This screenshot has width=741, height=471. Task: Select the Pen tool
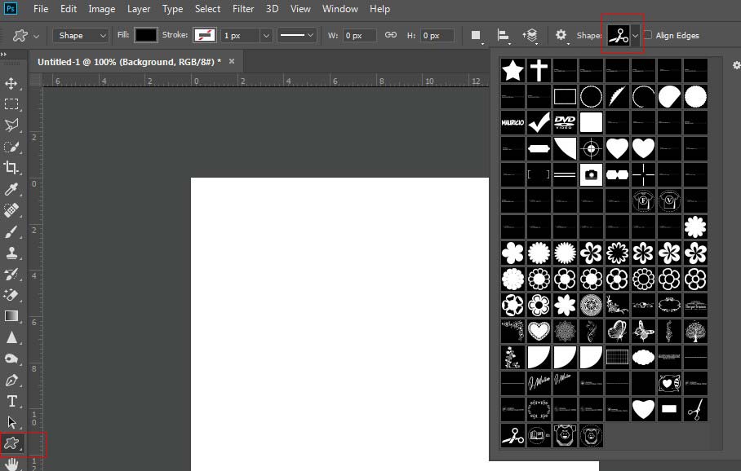[11, 381]
